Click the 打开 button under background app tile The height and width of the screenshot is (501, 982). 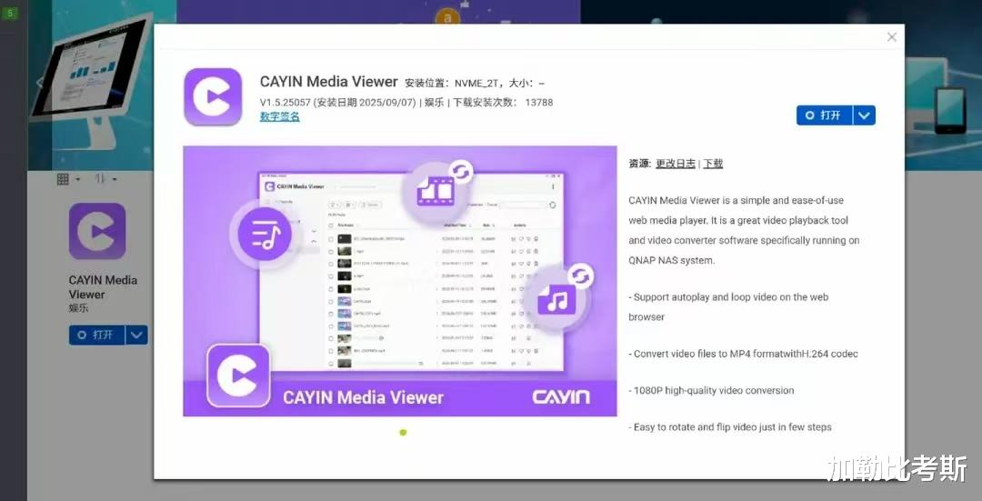pyautogui.click(x=97, y=335)
